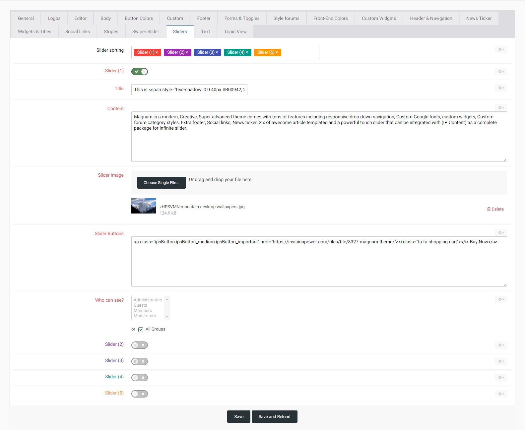Open gear options beside the Title field
Viewport: 525px width, 430px height.
[501, 88]
